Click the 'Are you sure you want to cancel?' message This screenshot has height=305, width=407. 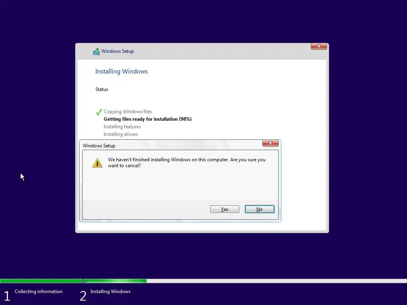coord(187,162)
